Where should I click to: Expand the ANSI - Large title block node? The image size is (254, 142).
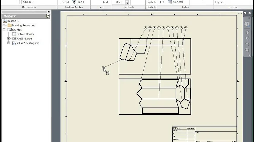click(8, 38)
